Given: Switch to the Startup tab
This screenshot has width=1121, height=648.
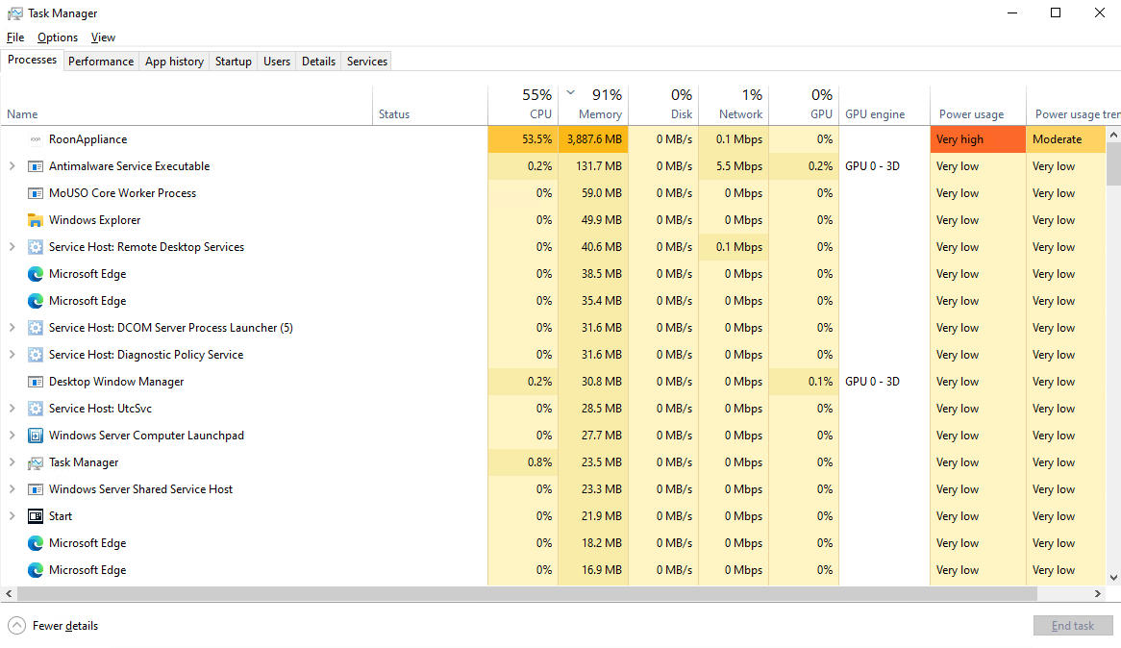Looking at the screenshot, I should point(233,62).
